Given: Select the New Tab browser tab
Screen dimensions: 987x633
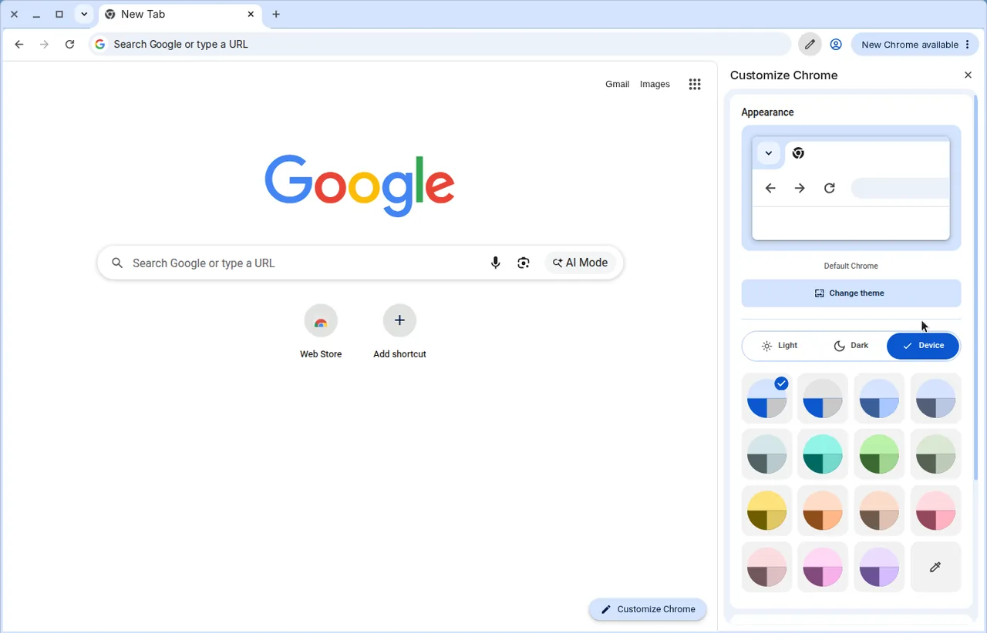Looking at the screenshot, I should click(x=181, y=14).
